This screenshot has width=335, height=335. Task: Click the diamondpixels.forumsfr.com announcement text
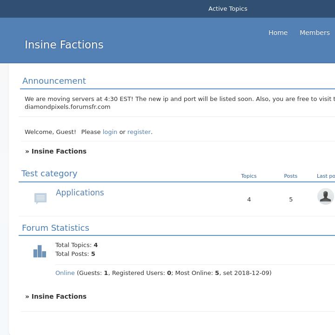(67, 107)
